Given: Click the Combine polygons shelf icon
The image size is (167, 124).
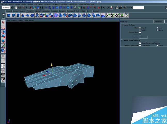Looking at the screenshot, I should 42,15.
